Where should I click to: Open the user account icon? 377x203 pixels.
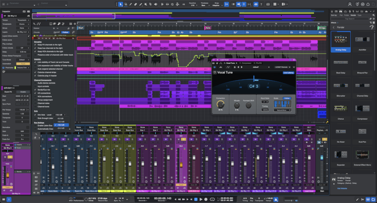point(350,4)
